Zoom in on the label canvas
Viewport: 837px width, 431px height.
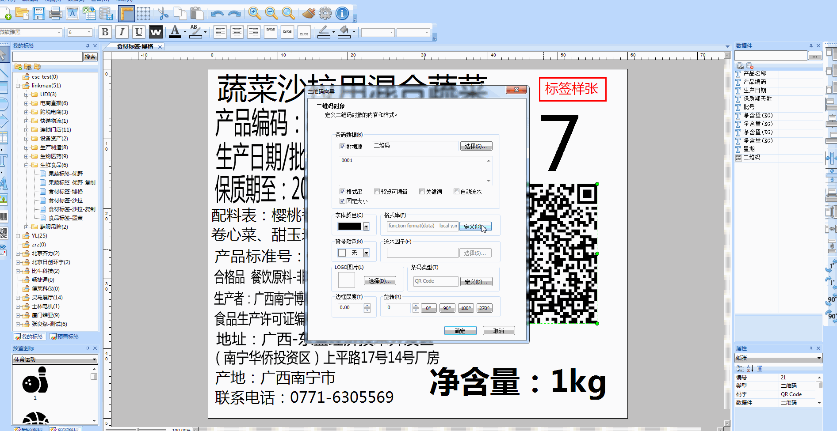255,13
